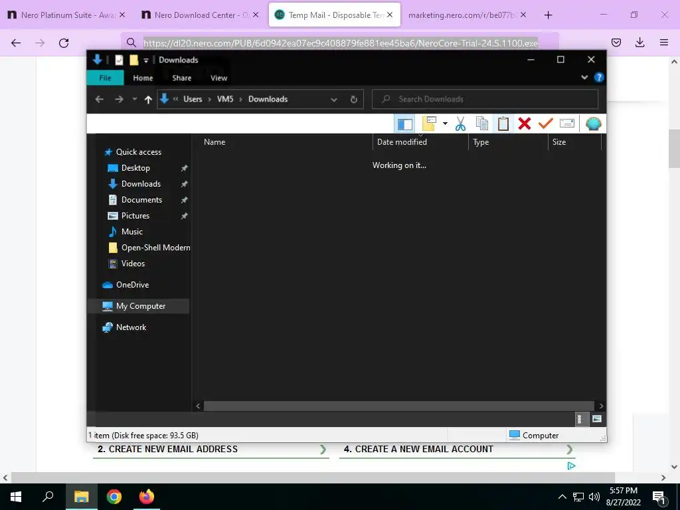Screen dimensions: 680x510
Task: Open the Share ribbon tab
Action: pyautogui.click(x=181, y=78)
